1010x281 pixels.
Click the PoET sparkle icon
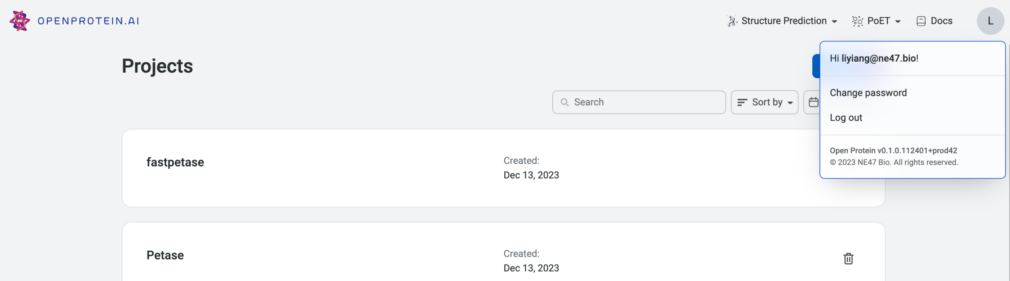point(857,21)
